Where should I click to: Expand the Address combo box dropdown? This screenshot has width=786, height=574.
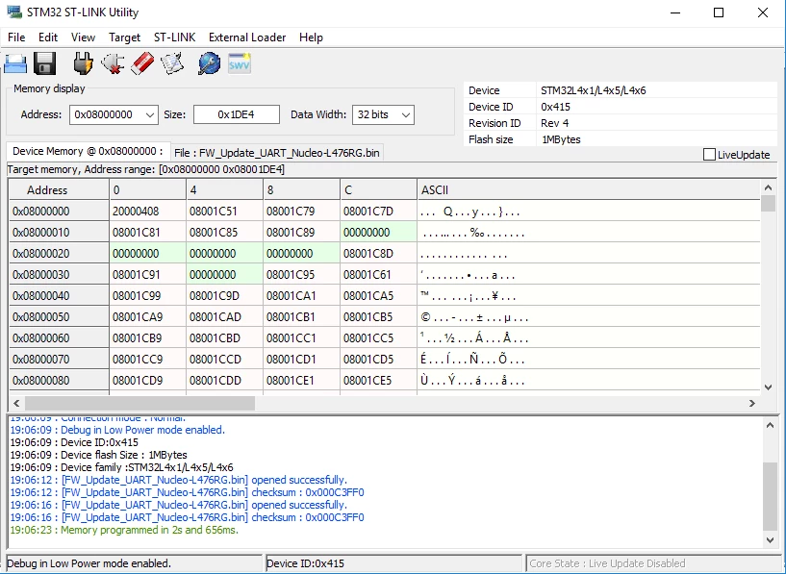[149, 114]
